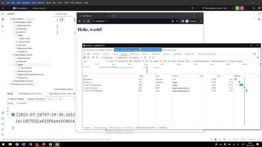Viewport: 262px width, 147px height.
Task: Open a new tab in Chrome
Action: tap(113, 16)
